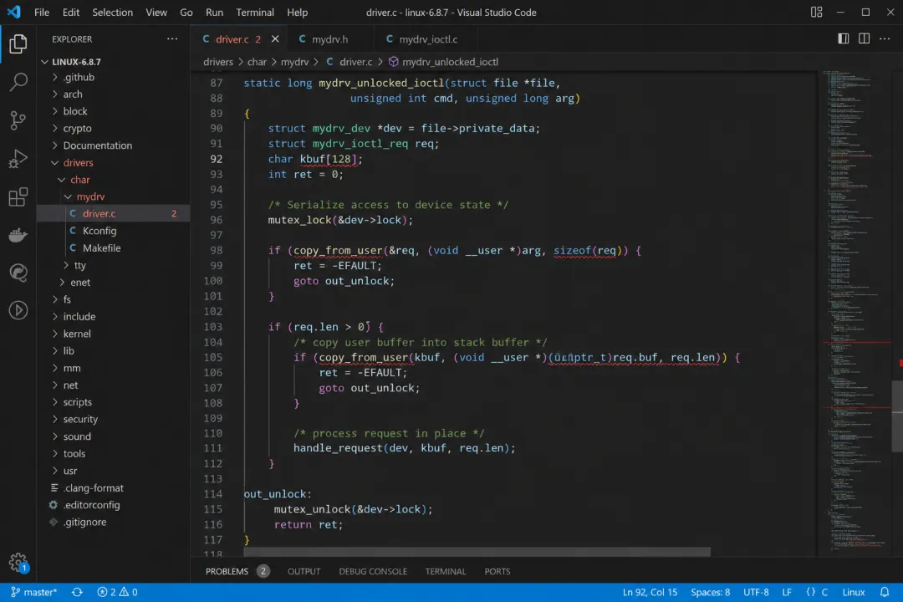The width and height of the screenshot is (903, 602).
Task: Expand the kernel folder
Action: point(114,334)
